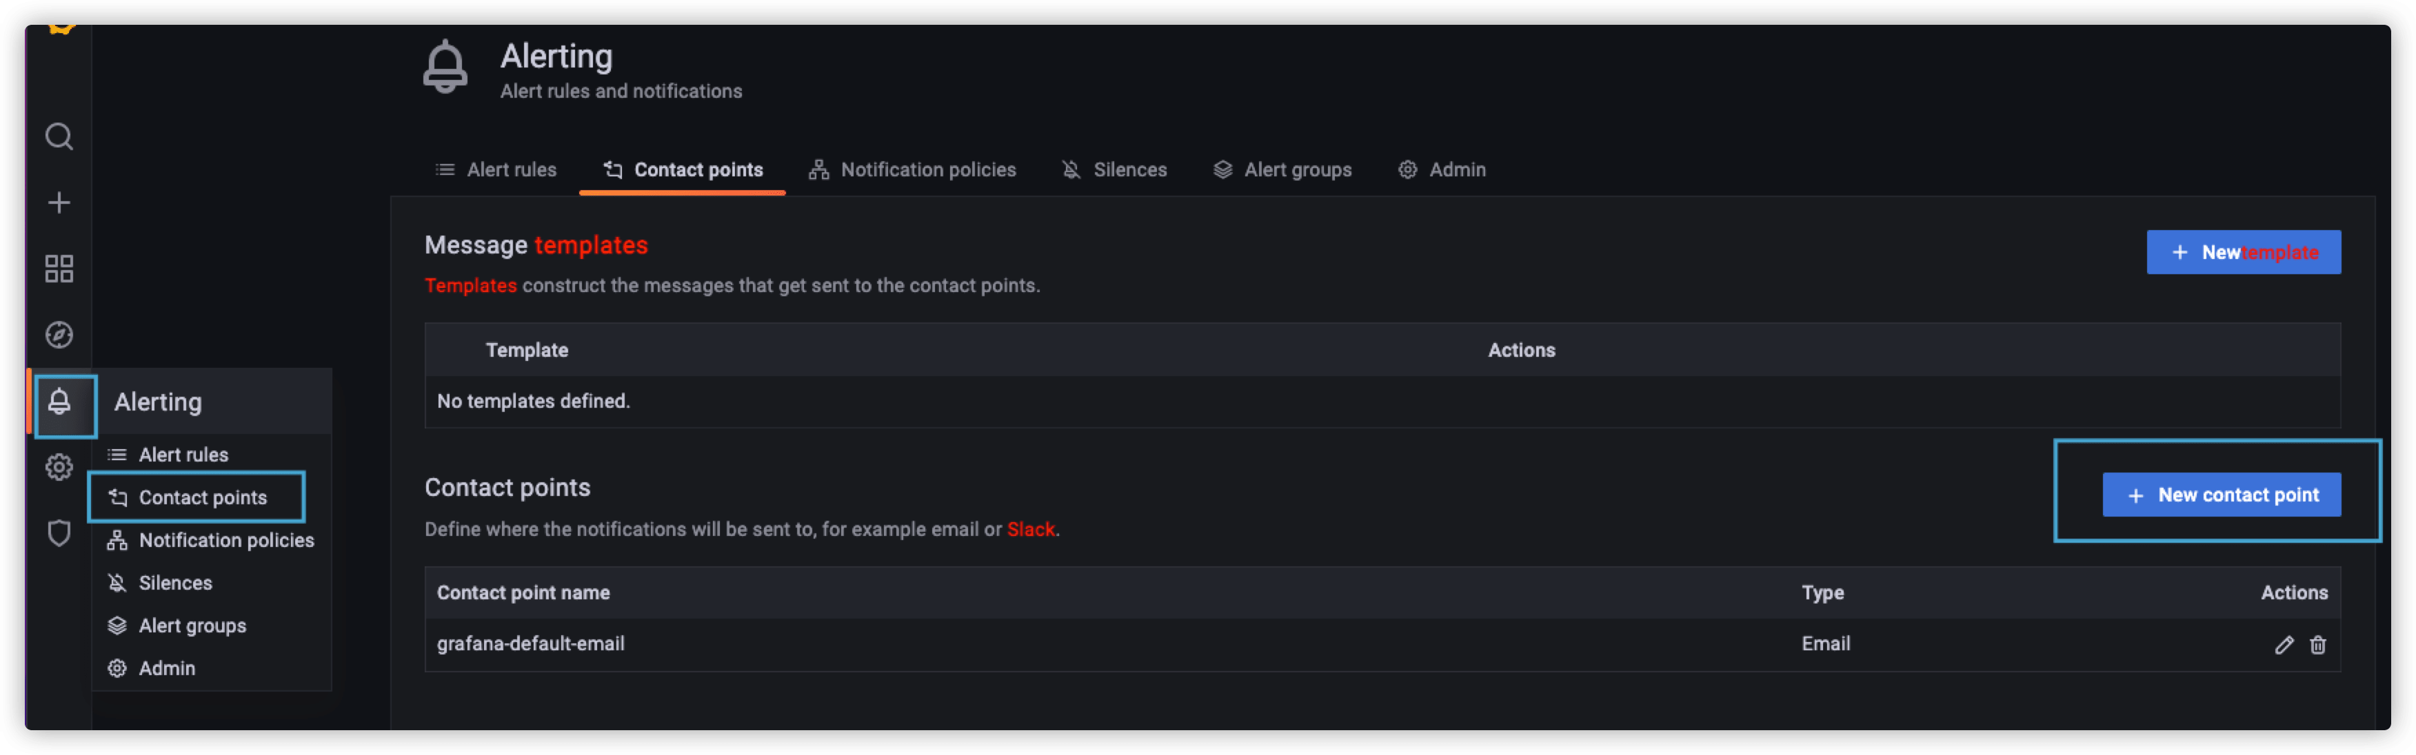
Task: Open the Silences tab
Action: (x=1114, y=169)
